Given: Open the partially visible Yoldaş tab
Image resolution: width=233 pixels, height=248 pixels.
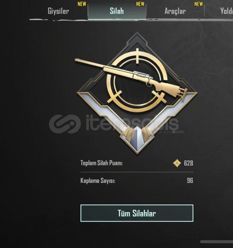Looking at the screenshot, I should pos(226,11).
